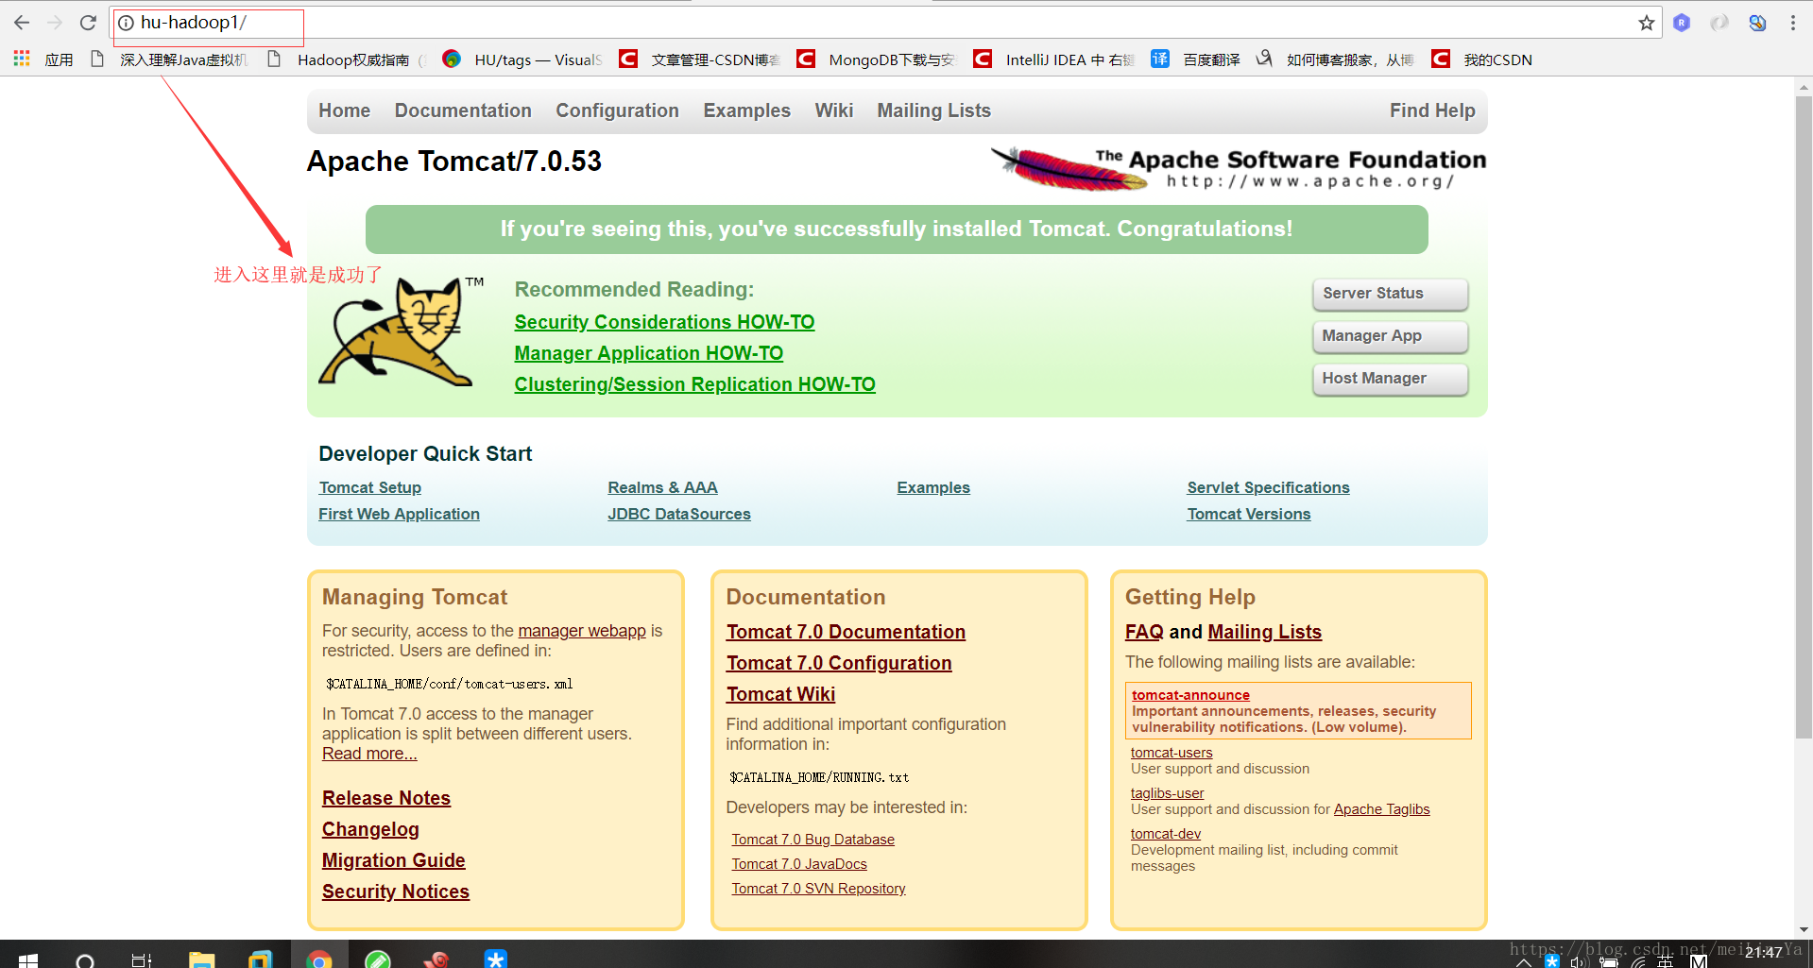
Task: Open Realms & AAA link
Action: click(x=662, y=487)
